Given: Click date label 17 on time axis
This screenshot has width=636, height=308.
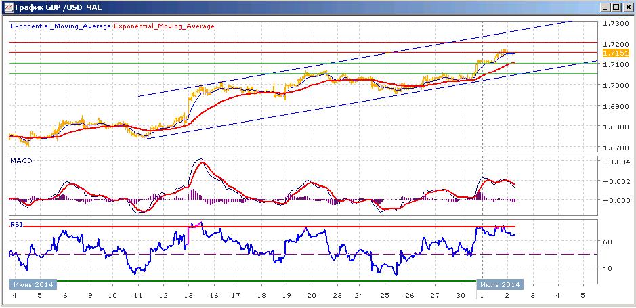Looking at the screenshot, I should pyautogui.click(x=236, y=295).
